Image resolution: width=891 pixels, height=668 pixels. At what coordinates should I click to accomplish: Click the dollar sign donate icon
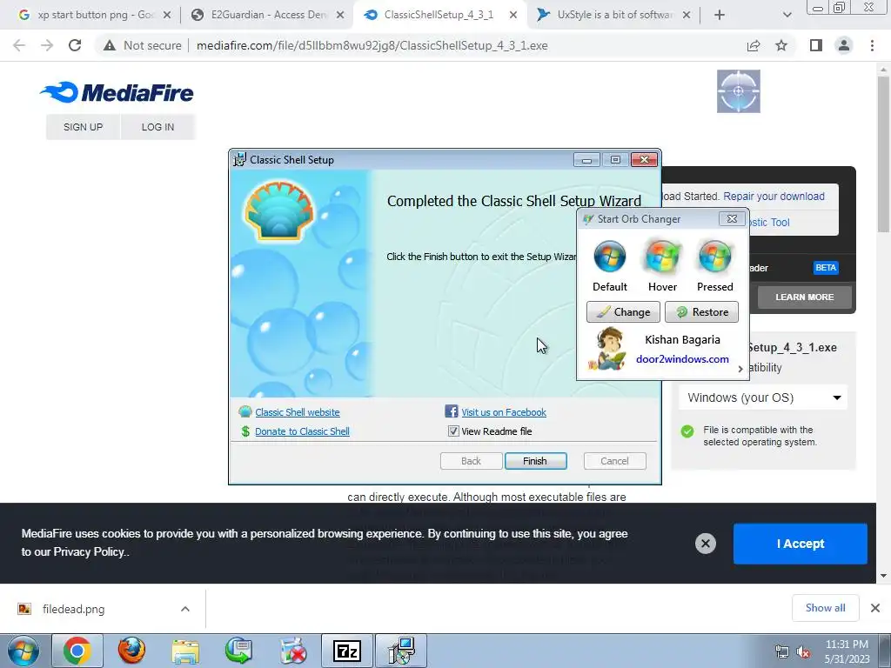[x=245, y=431]
